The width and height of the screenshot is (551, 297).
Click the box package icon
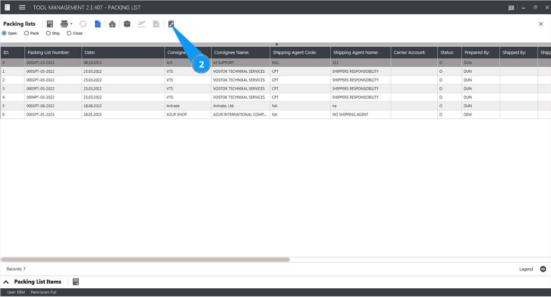point(127,24)
